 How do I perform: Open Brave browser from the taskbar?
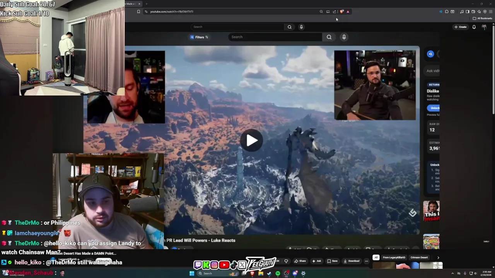pos(252,273)
